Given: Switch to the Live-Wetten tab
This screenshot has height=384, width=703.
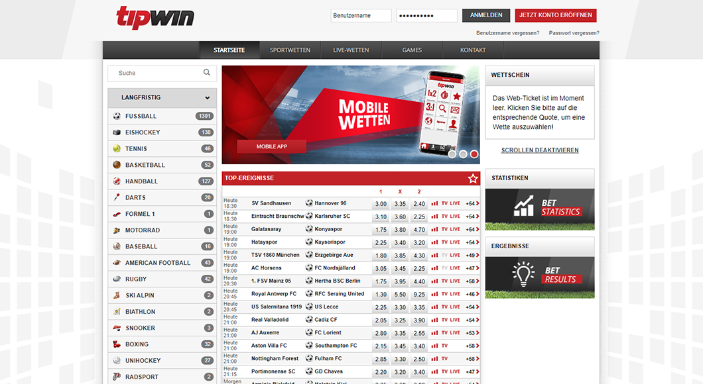Looking at the screenshot, I should (351, 50).
